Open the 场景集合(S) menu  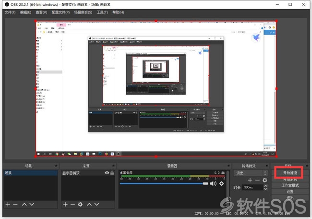(83, 12)
